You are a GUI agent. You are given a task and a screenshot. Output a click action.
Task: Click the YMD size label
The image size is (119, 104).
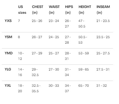(9, 53)
